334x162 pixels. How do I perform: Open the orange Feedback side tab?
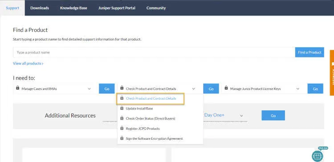pos(332,73)
